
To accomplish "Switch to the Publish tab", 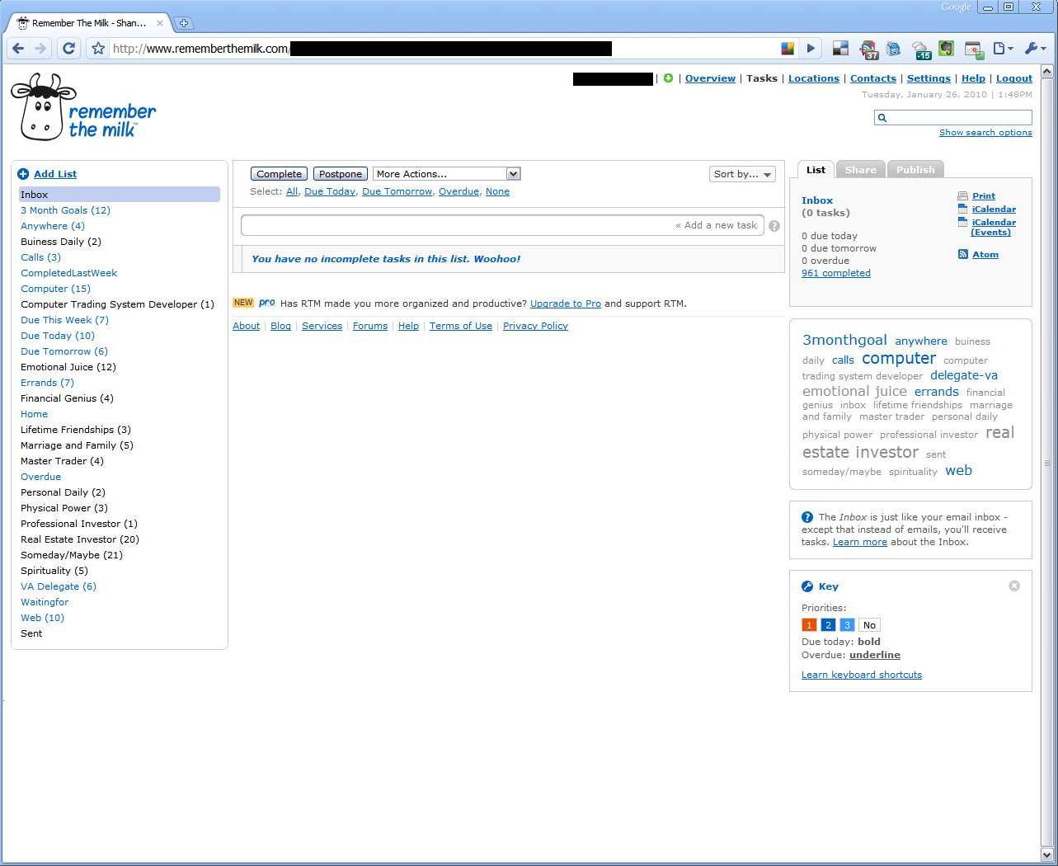I will click(x=915, y=170).
